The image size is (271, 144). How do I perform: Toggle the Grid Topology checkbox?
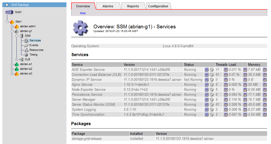(7, 5)
